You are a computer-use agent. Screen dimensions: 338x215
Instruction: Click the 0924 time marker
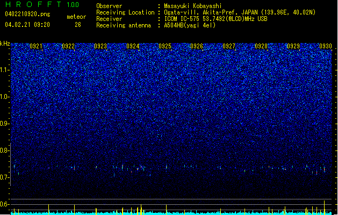click(133, 46)
